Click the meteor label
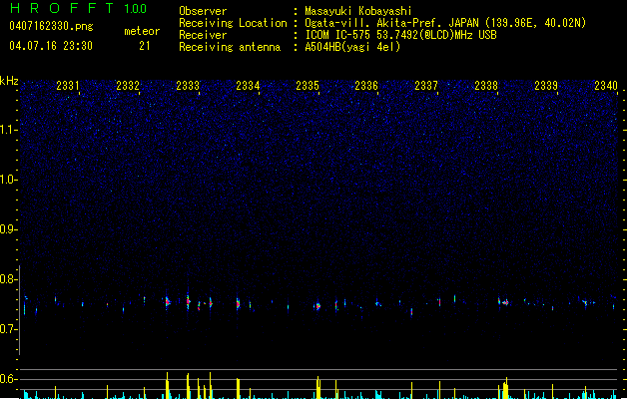Image resolution: width=628 pixels, height=399 pixels. (142, 31)
